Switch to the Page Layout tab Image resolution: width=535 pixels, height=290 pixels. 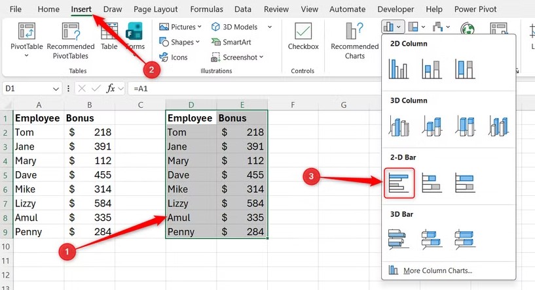pyautogui.click(x=156, y=9)
